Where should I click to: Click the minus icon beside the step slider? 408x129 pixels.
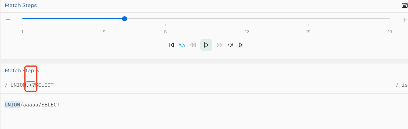(8, 20)
